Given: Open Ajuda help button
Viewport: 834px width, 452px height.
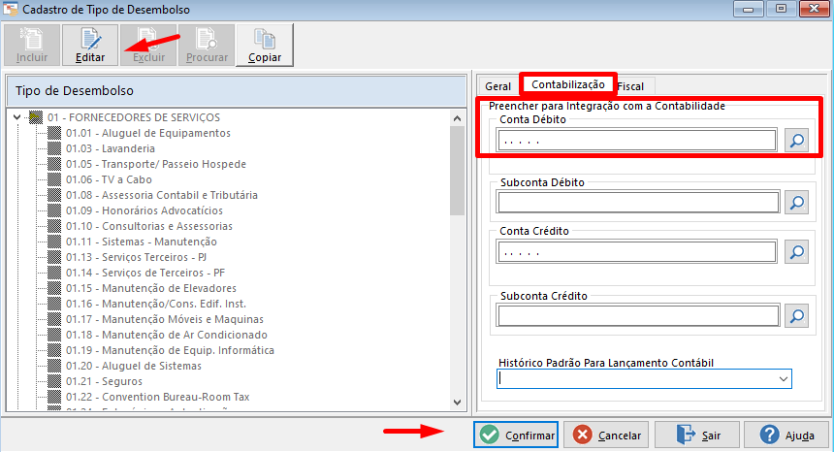Looking at the screenshot, I should click(x=786, y=436).
